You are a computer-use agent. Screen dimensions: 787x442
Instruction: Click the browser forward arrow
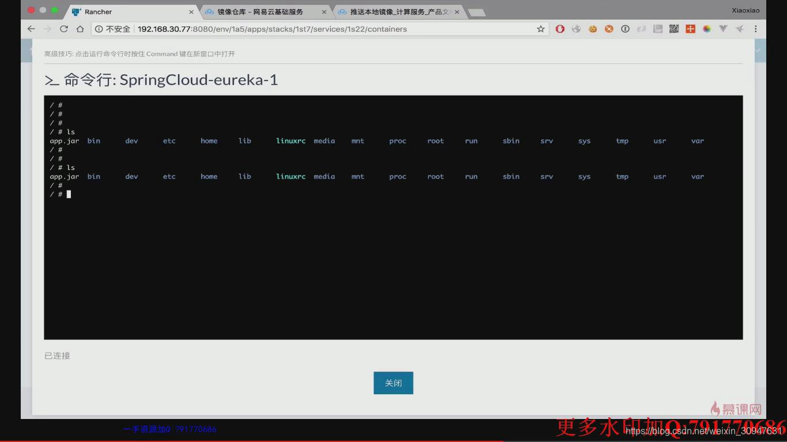coord(47,29)
